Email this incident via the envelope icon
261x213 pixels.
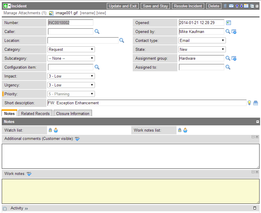pos(231,6)
